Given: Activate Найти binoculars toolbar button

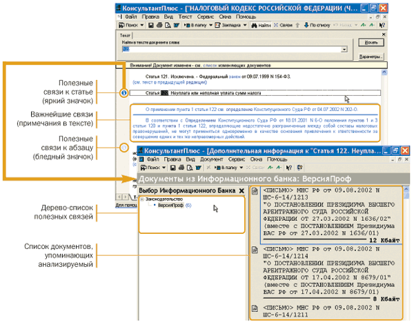Looking at the screenshot, I should [261, 25].
